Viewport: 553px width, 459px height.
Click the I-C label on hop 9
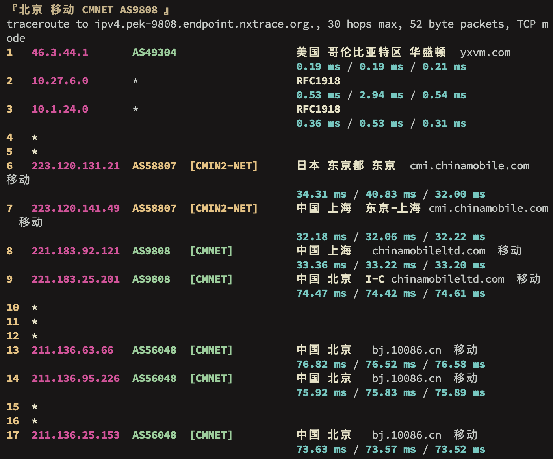[x=375, y=279]
